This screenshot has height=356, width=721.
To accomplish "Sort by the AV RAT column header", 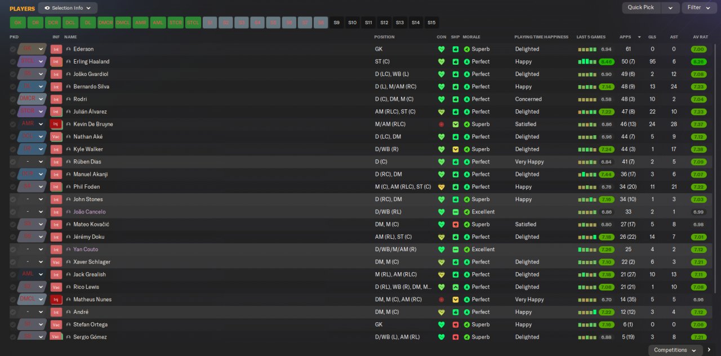I will click(700, 37).
